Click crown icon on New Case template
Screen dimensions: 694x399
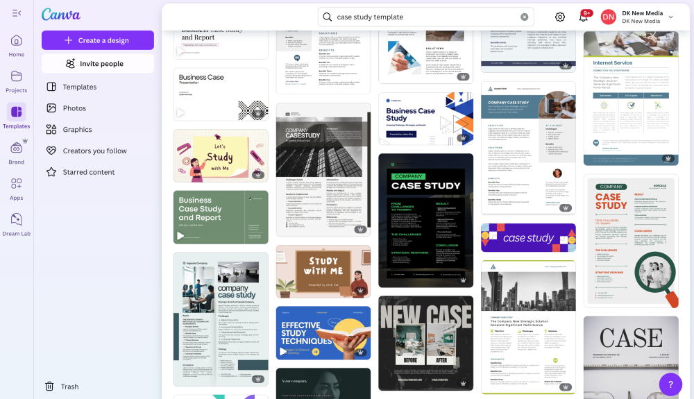click(463, 383)
